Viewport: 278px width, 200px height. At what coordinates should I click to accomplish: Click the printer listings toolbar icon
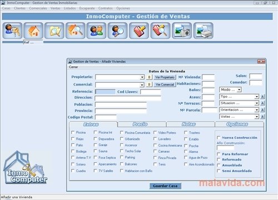click(x=203, y=31)
